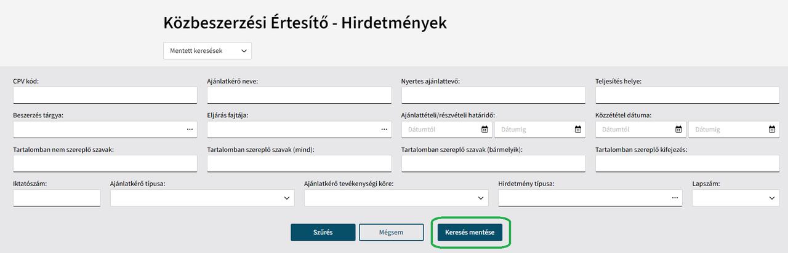This screenshot has width=788, height=253.
Task: Select the Nyertes ajánlattevő input field
Action: tap(493, 95)
